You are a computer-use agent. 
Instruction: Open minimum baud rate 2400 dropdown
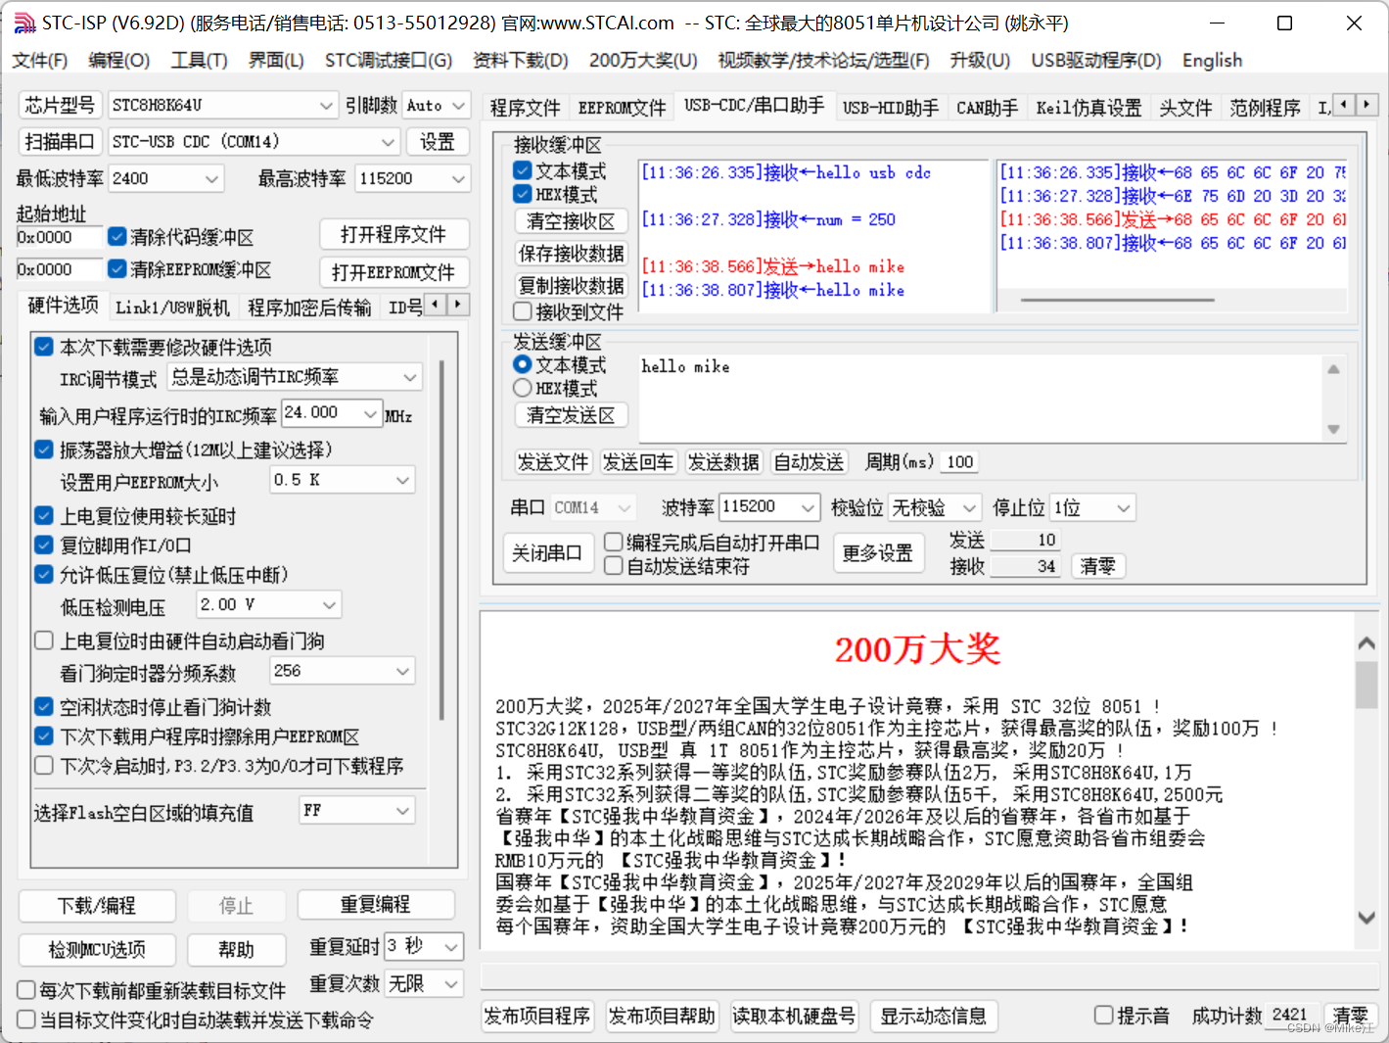166,178
